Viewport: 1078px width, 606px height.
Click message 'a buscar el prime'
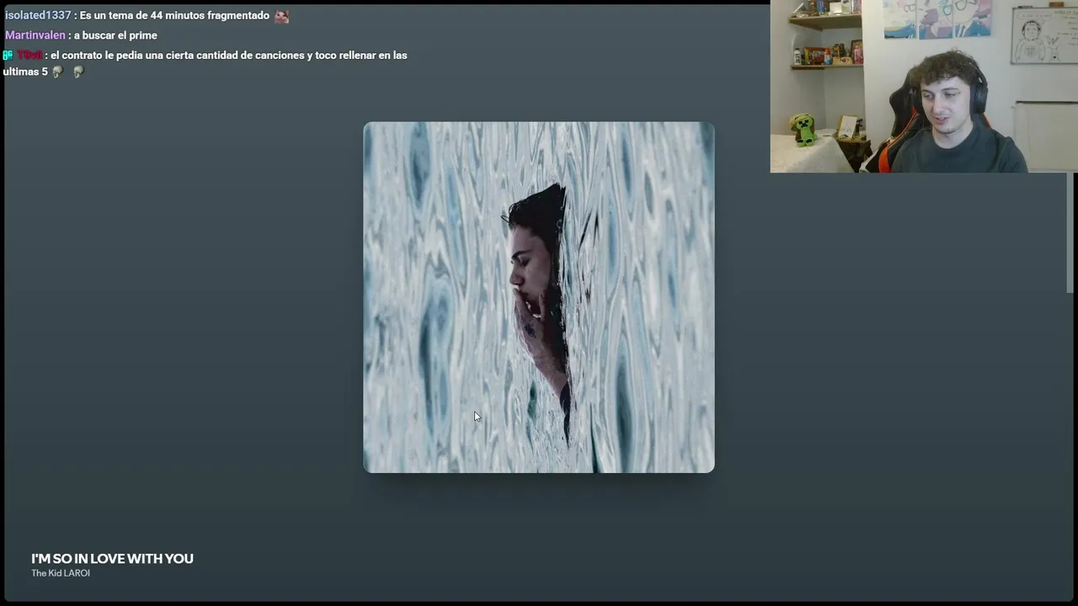(115, 35)
